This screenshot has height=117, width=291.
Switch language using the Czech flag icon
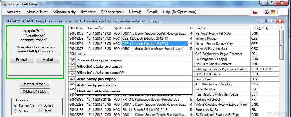pos(255,12)
